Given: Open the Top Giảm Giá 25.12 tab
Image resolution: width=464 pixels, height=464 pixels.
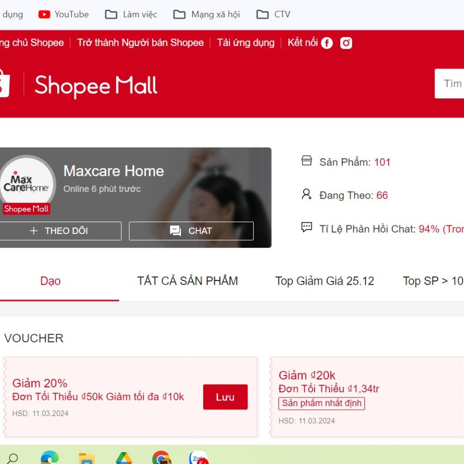Looking at the screenshot, I should (324, 281).
